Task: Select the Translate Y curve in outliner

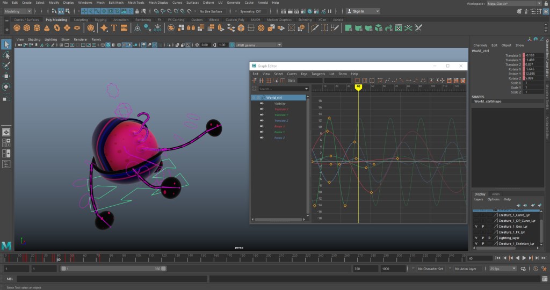Action: (x=281, y=115)
